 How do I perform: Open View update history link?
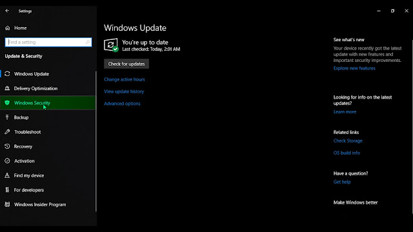pos(124,92)
